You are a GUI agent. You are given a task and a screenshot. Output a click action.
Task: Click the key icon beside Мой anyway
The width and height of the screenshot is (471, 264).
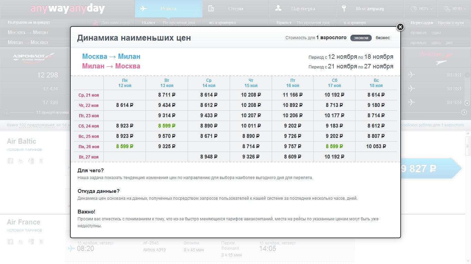pos(344,9)
